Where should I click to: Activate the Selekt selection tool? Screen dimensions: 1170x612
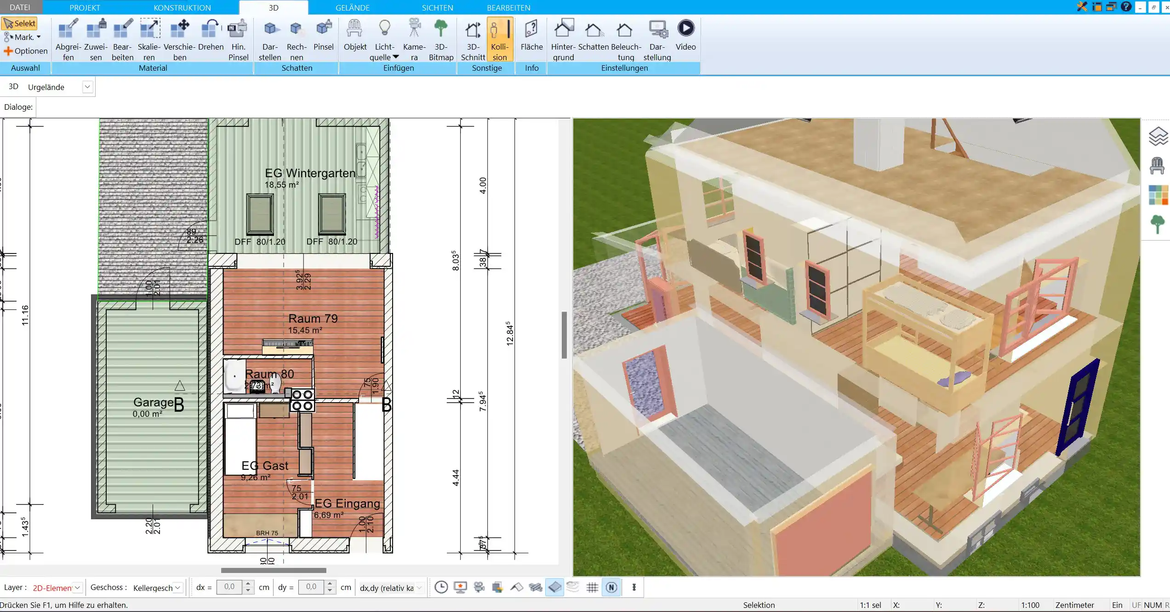pos(19,23)
